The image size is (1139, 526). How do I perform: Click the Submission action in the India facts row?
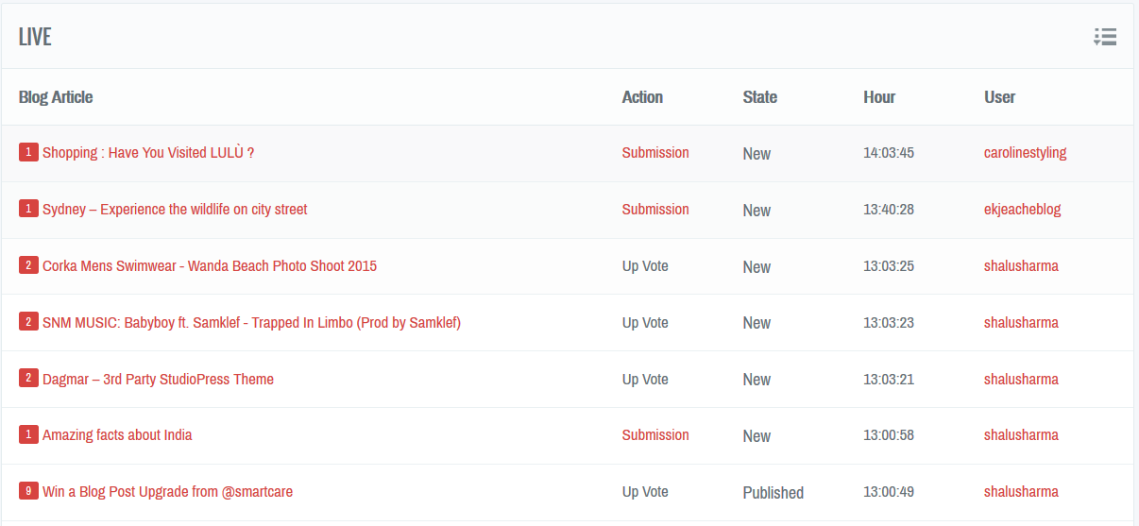(x=655, y=435)
